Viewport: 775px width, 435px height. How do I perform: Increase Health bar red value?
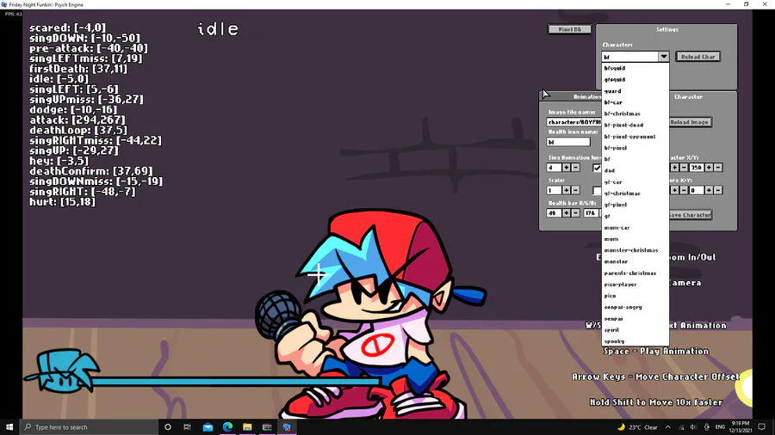tap(567, 213)
